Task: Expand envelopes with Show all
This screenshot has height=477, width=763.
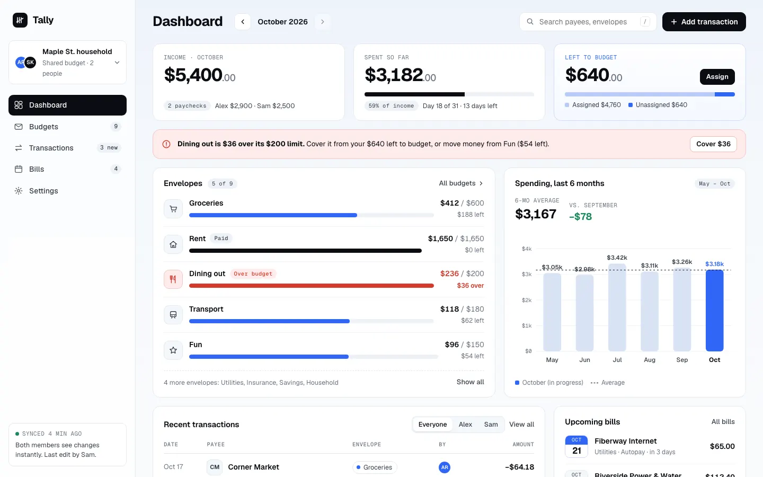Action: [471, 382]
